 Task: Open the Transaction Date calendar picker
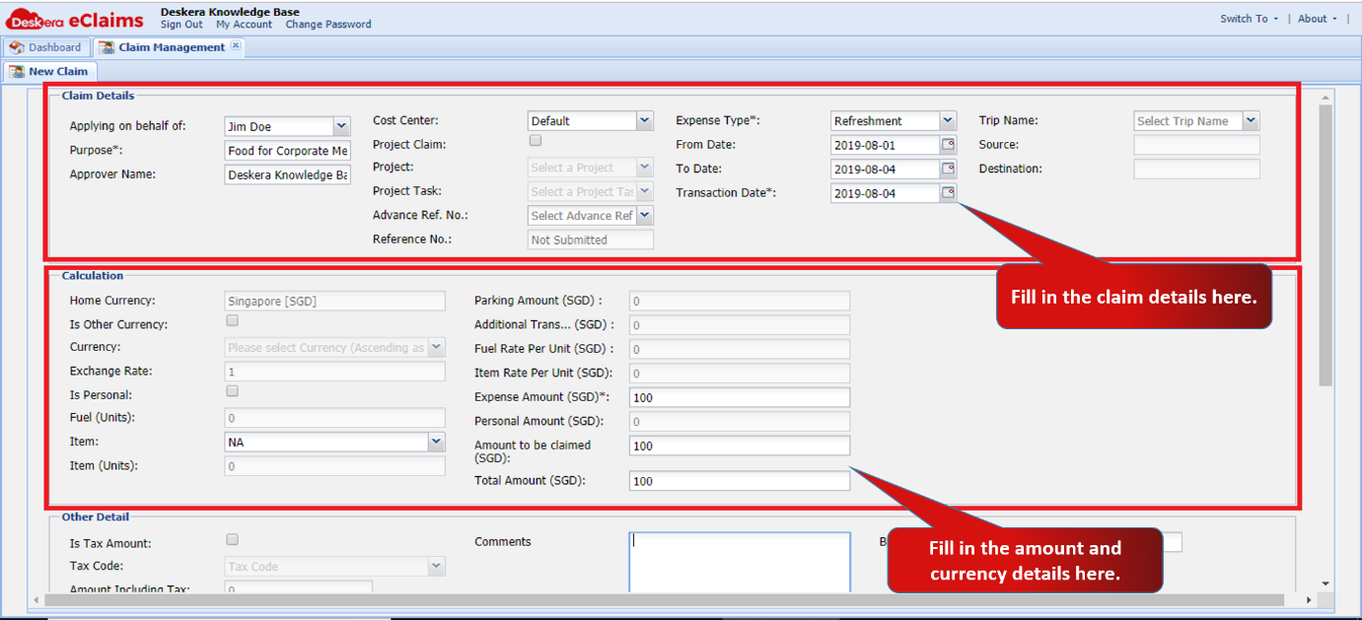(x=948, y=192)
